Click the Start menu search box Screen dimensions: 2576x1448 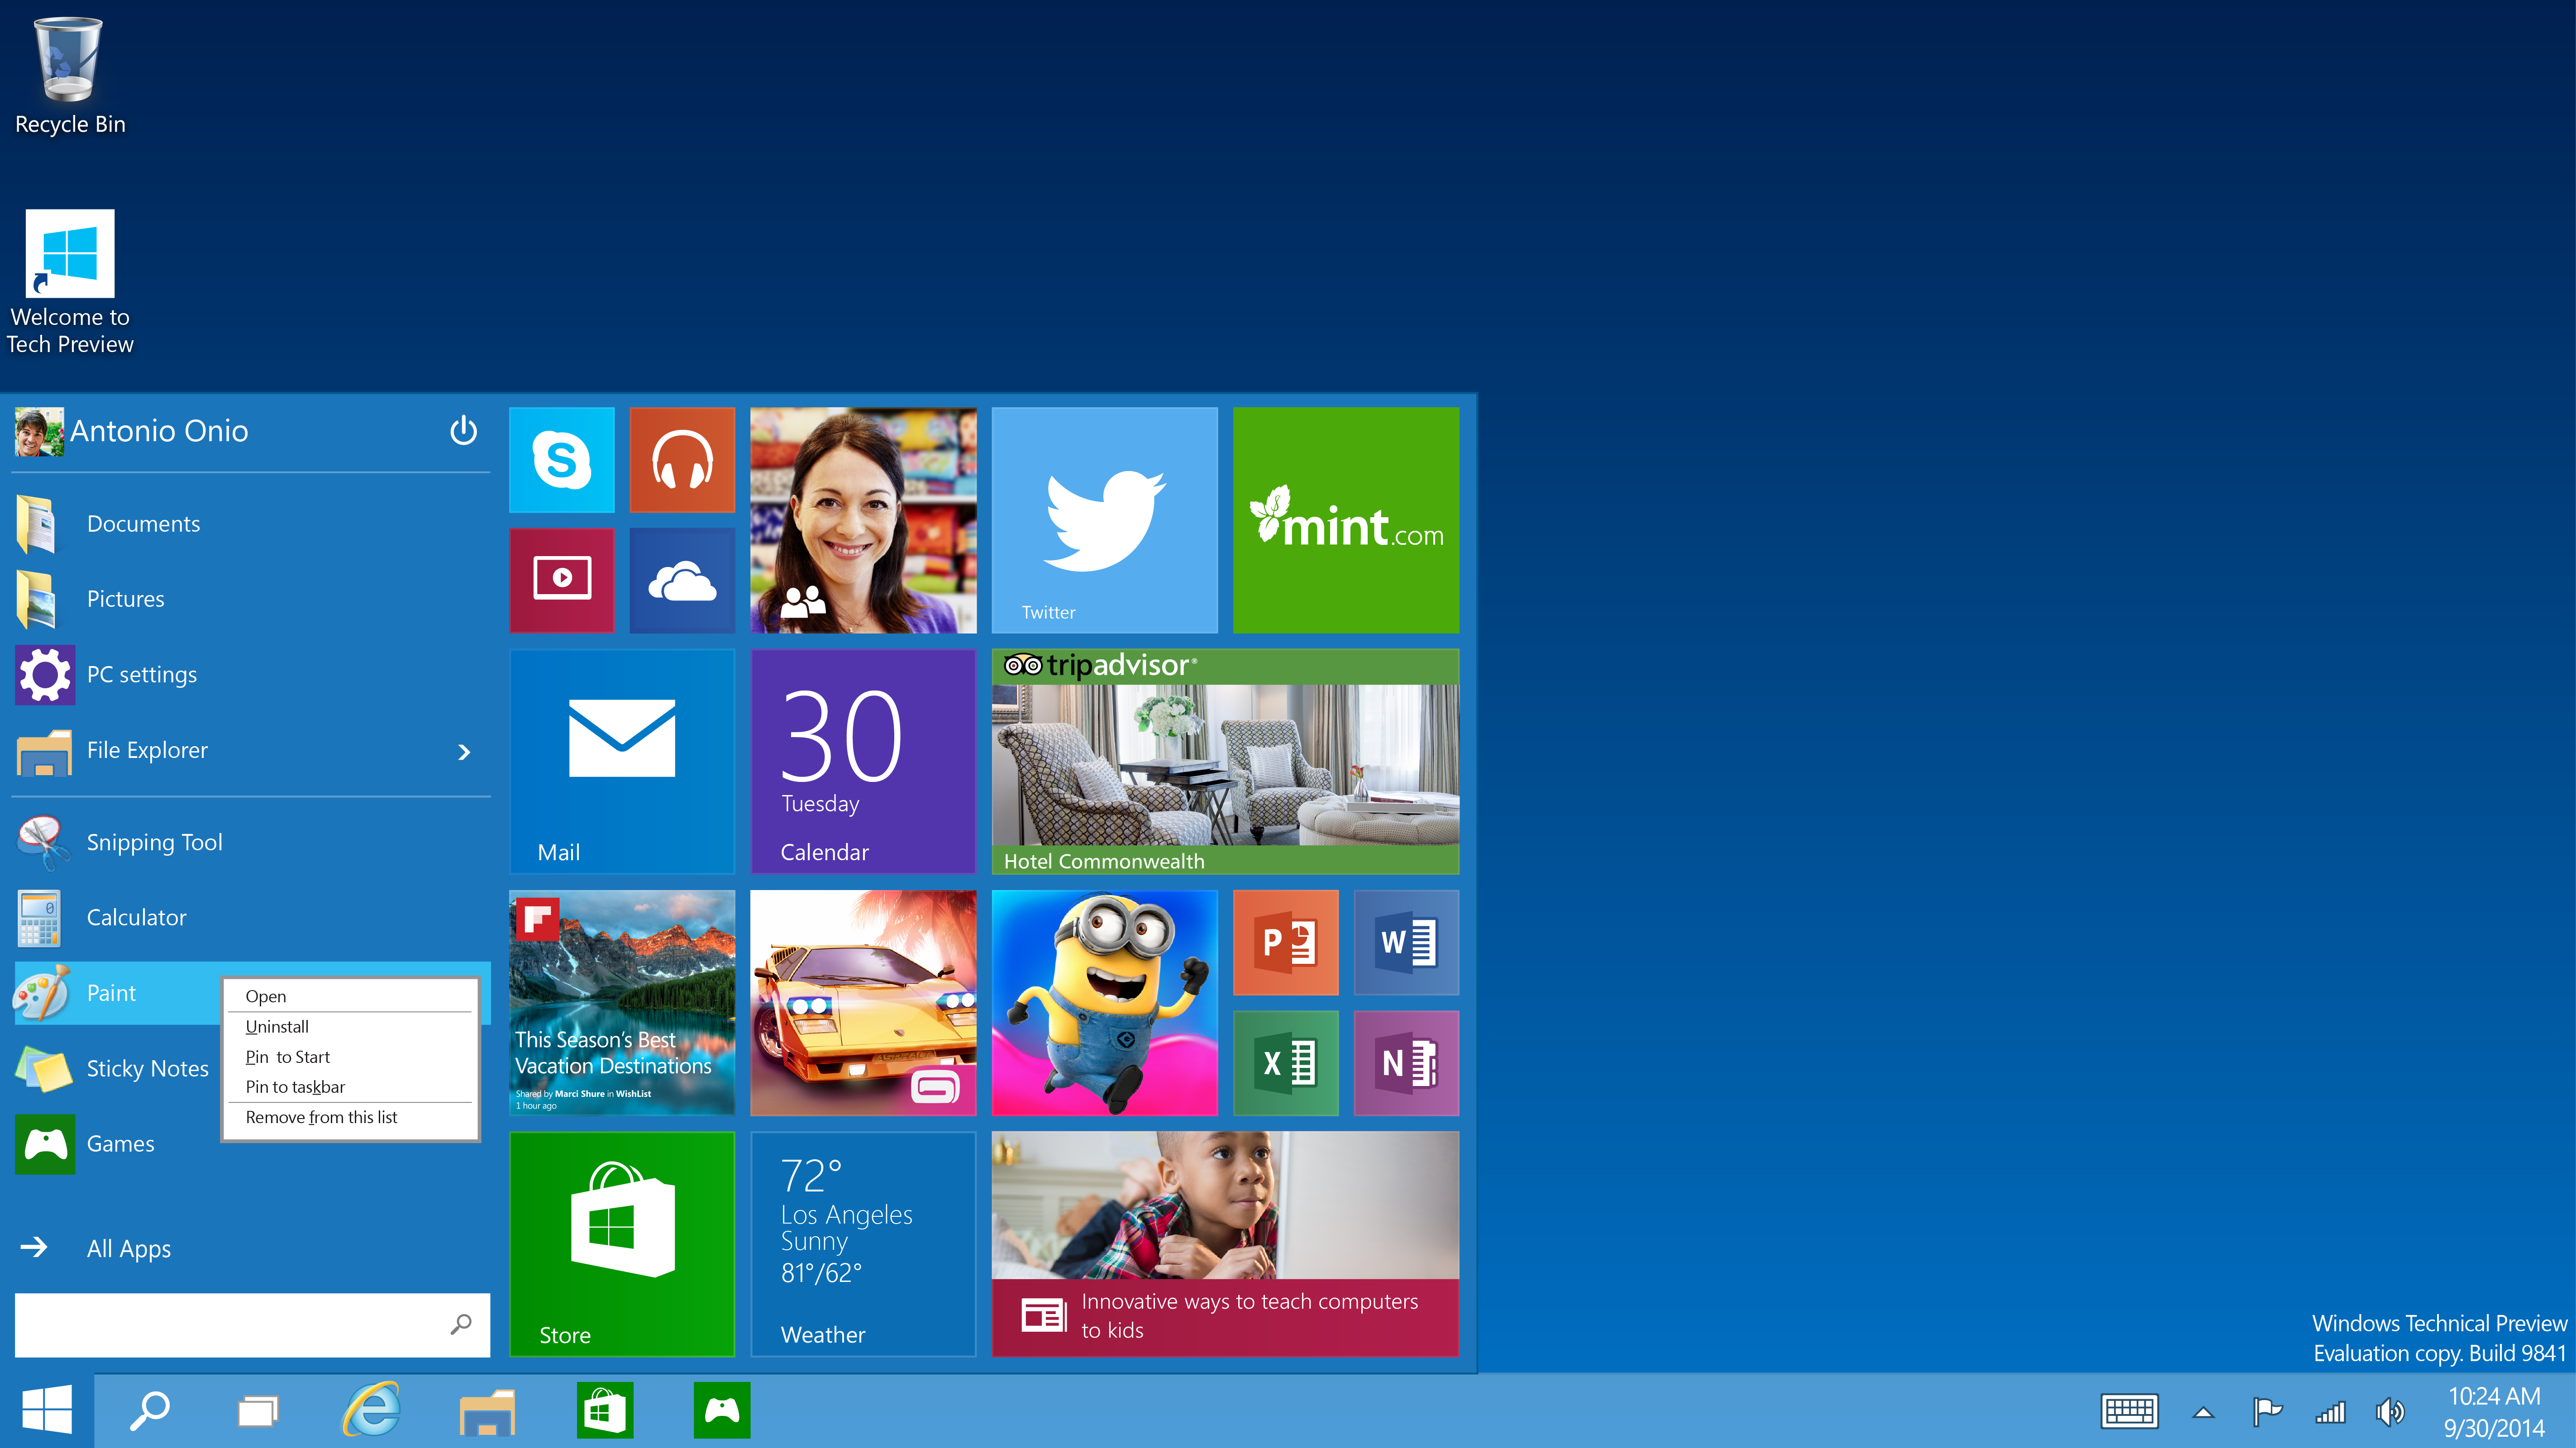230,1324
